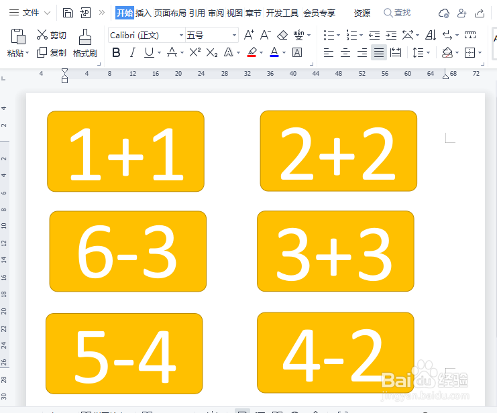Screen dimensions: 497x413
Task: Switch to the 插入 tab
Action: coord(144,13)
